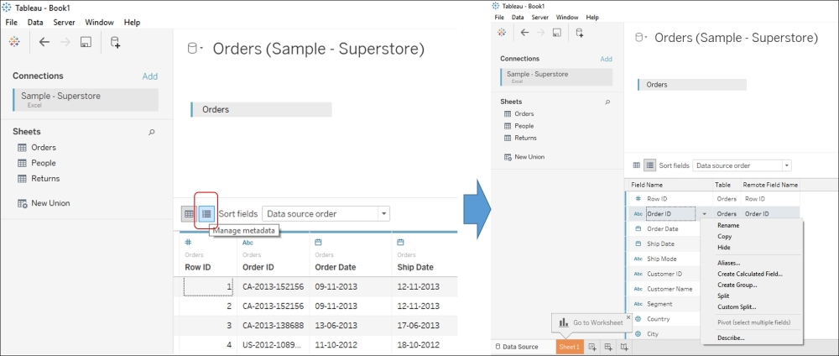
Task: Choose Custom Split... from the context menu
Action: [737, 306]
